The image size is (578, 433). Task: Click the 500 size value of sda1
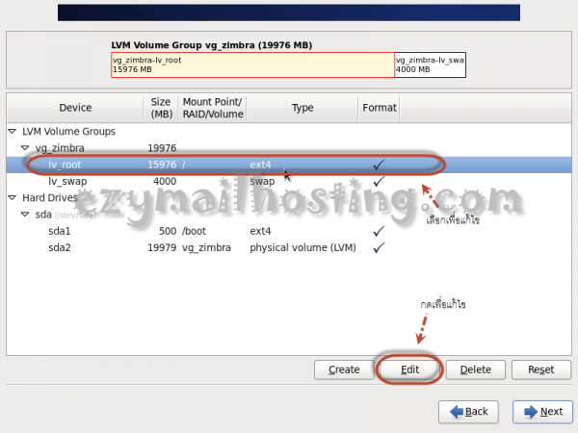(168, 231)
